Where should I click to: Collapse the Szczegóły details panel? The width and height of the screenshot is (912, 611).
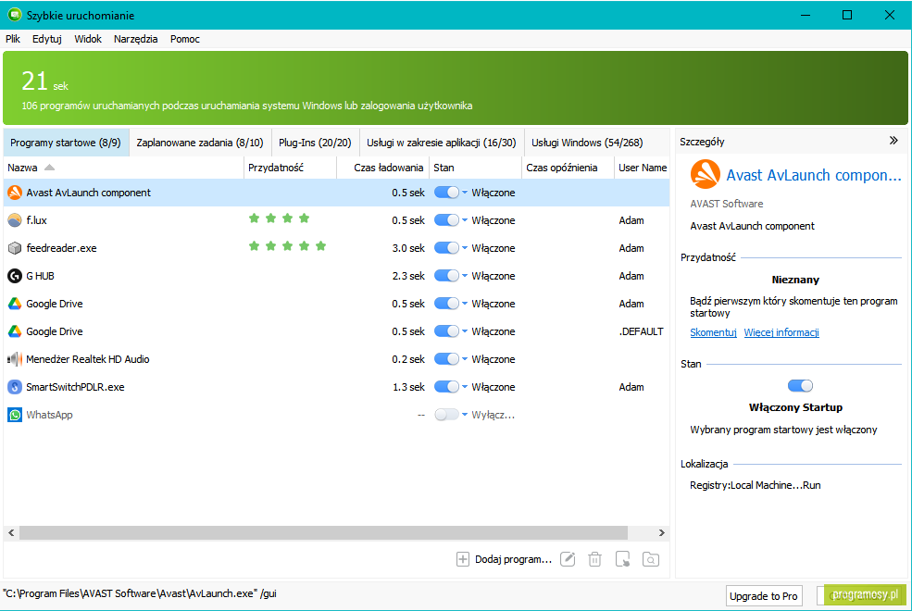tap(893, 141)
